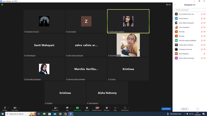Click the taskbar clock and date
Viewport: 207px width, 116px height.
pyautogui.click(x=197, y=114)
